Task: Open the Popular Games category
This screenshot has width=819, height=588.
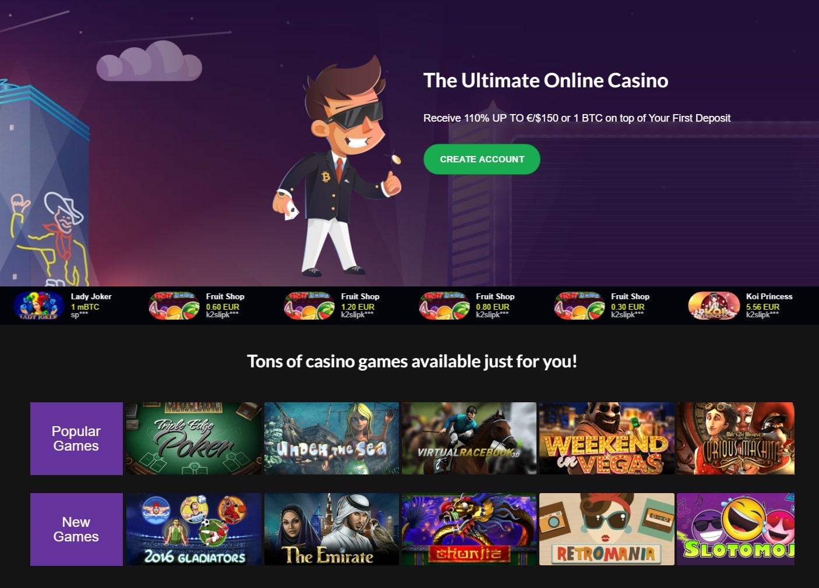Action: pos(76,438)
